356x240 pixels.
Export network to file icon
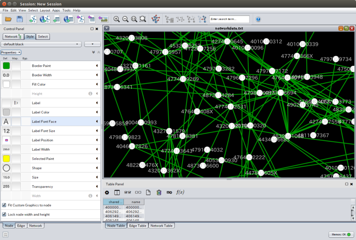[x=81, y=19]
